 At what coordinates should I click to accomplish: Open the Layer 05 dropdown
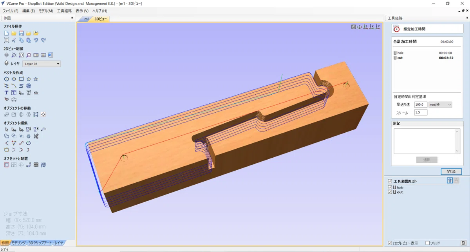tap(42, 64)
